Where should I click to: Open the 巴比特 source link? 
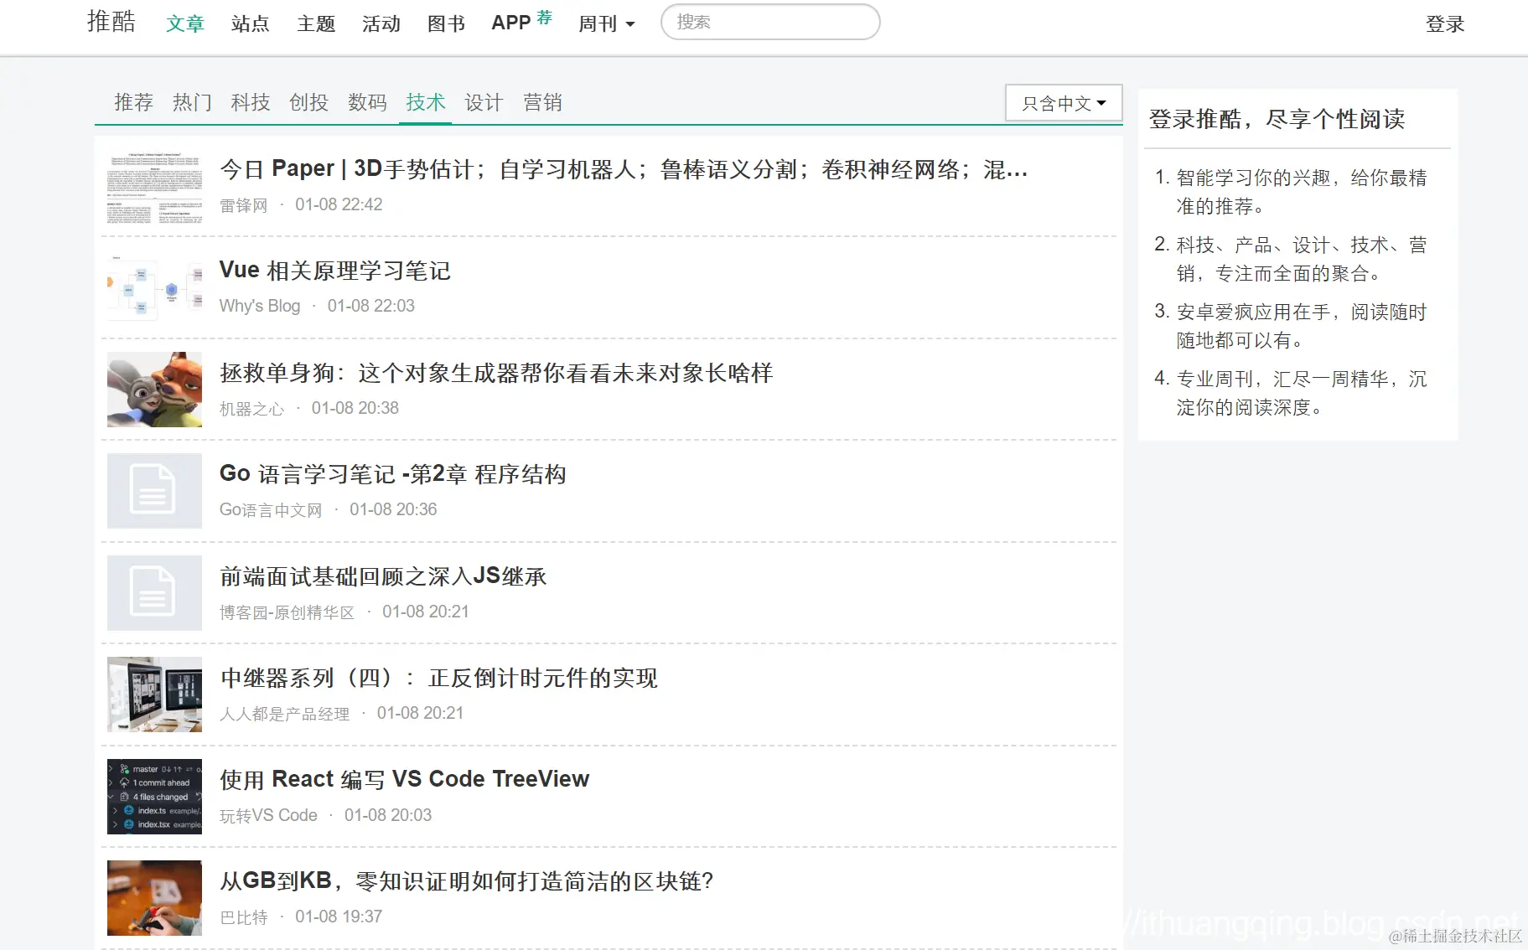[x=244, y=917]
